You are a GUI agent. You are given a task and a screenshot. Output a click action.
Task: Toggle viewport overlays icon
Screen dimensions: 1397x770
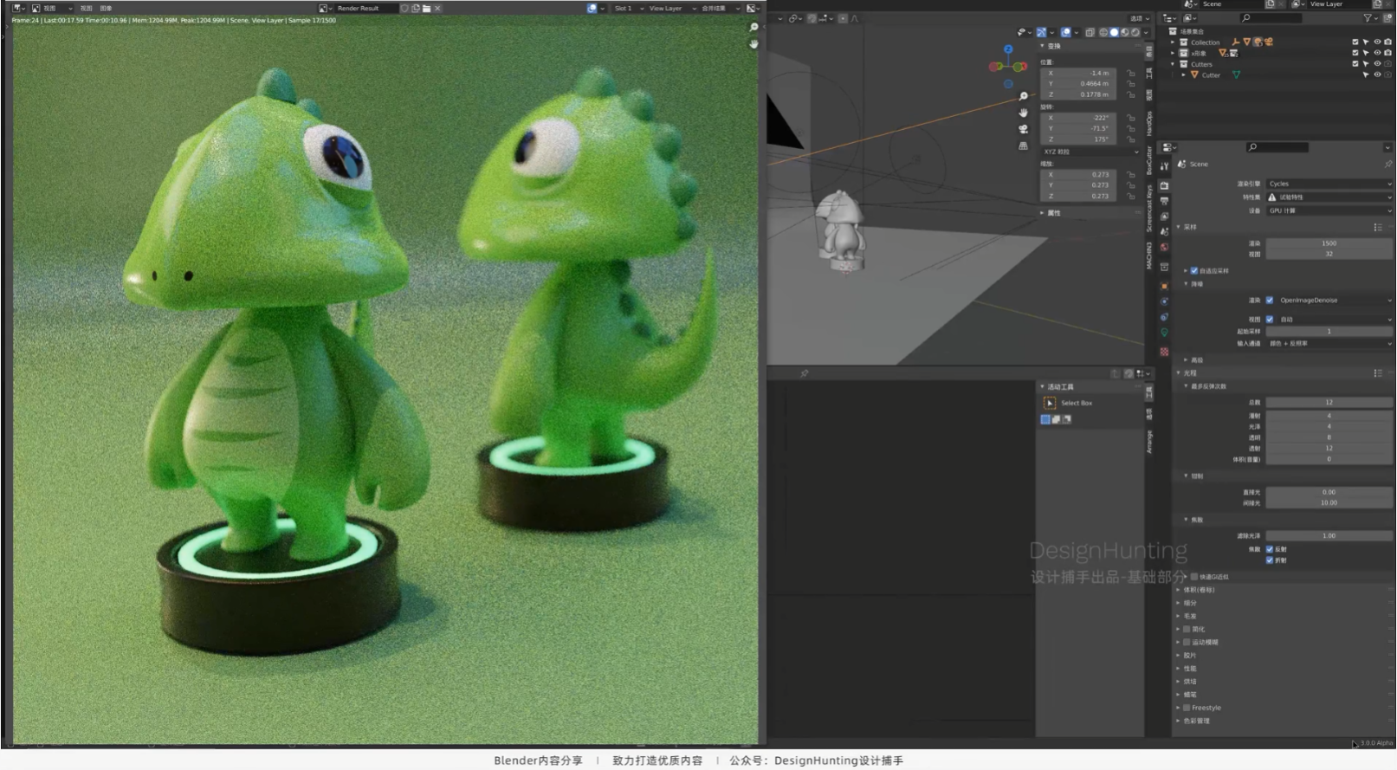point(1065,32)
